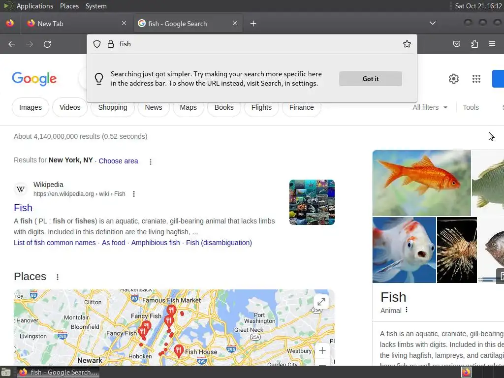The image size is (504, 378).
Task: Reload the page with the refresh icon
Action: point(47,44)
